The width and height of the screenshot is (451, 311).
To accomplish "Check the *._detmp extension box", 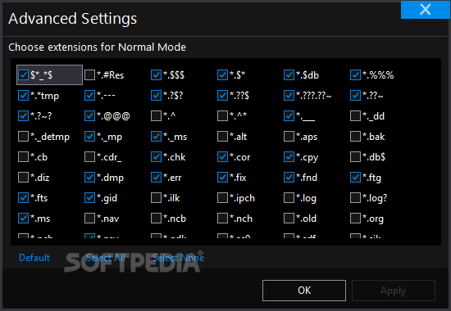I will (x=23, y=137).
